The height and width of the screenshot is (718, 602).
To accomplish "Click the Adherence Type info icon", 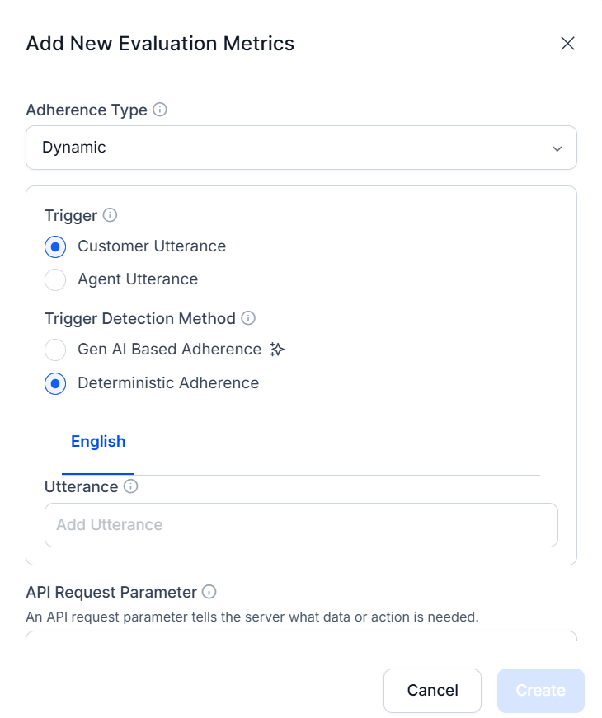I will pyautogui.click(x=161, y=110).
